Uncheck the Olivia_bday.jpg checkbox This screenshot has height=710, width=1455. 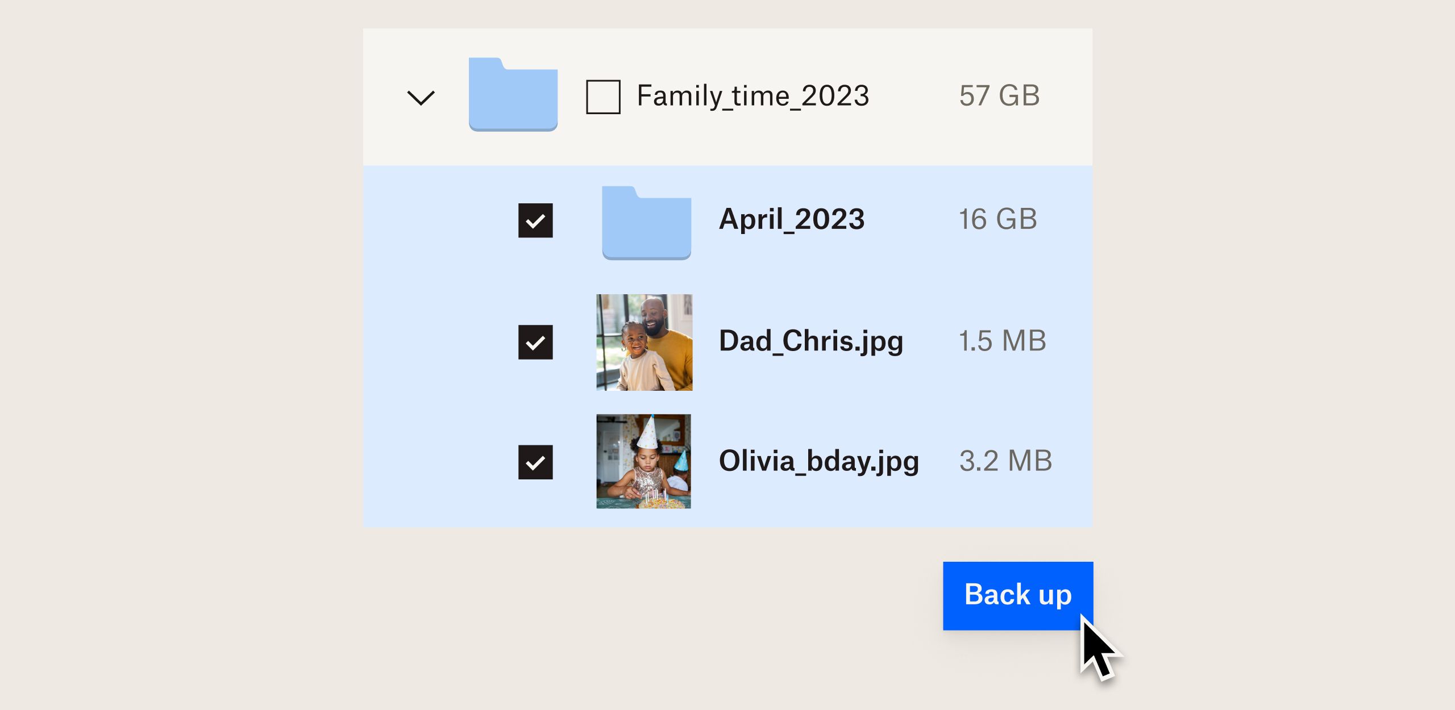pyautogui.click(x=535, y=462)
